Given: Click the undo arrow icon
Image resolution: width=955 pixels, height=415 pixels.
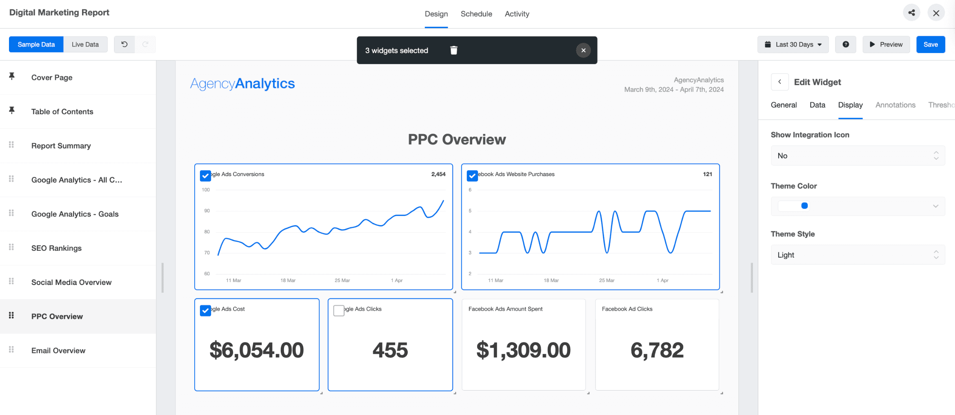Looking at the screenshot, I should click(x=124, y=44).
